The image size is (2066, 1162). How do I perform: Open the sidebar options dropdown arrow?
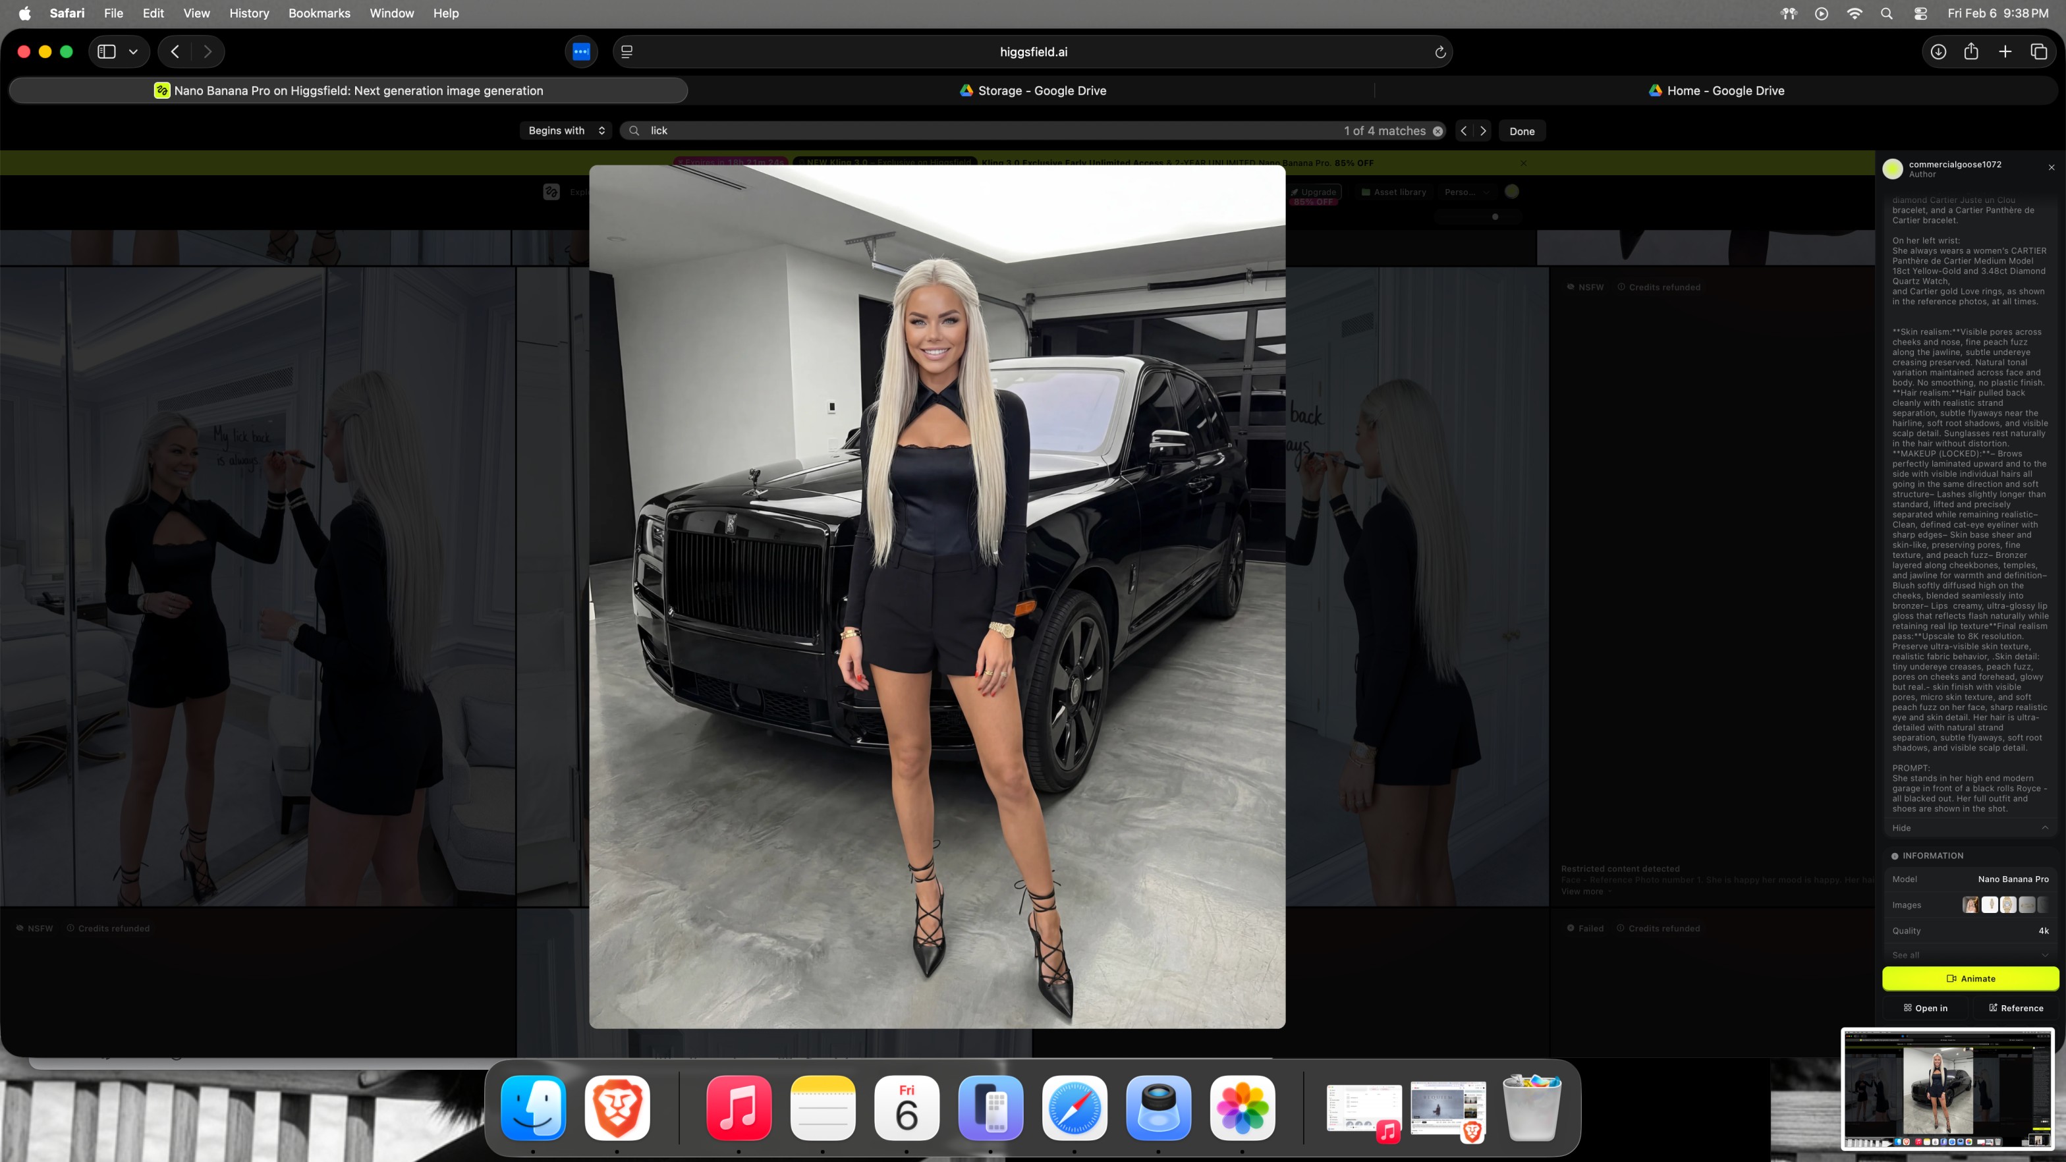click(133, 51)
